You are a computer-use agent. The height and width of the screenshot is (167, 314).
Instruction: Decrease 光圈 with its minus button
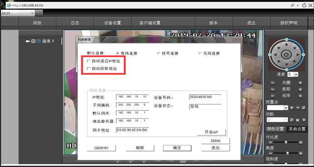[273, 83]
